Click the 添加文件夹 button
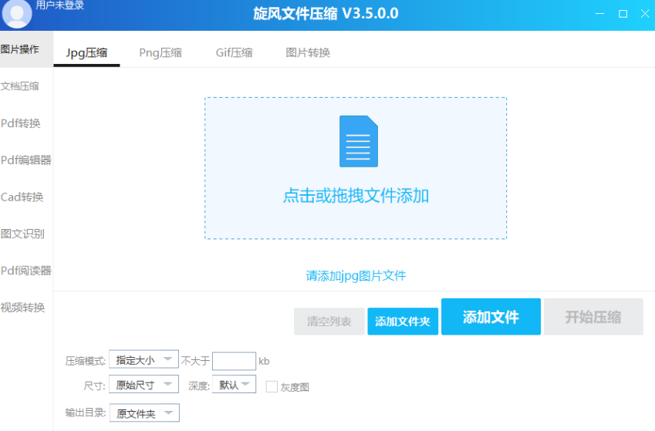655x431 pixels. click(x=403, y=322)
